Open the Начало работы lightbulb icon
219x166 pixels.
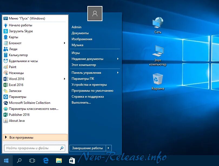tap(6, 25)
